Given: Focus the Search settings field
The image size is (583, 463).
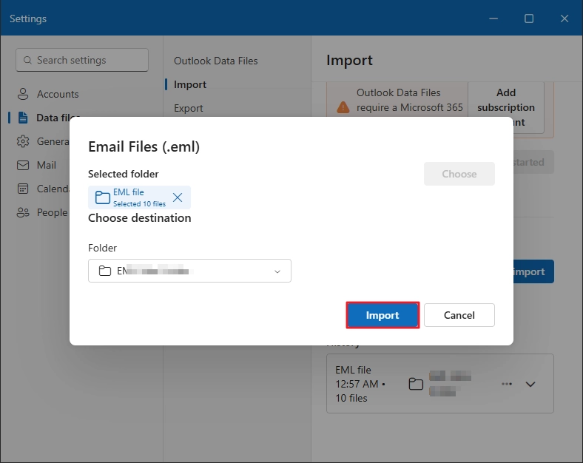Looking at the screenshot, I should point(82,60).
